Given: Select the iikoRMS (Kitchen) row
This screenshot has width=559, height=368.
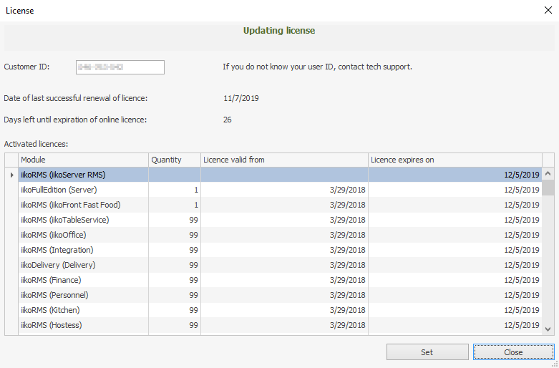Looking at the screenshot, I should point(83,310).
